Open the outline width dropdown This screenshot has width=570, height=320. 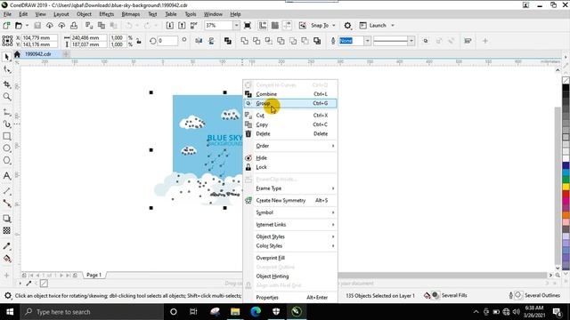tap(367, 41)
